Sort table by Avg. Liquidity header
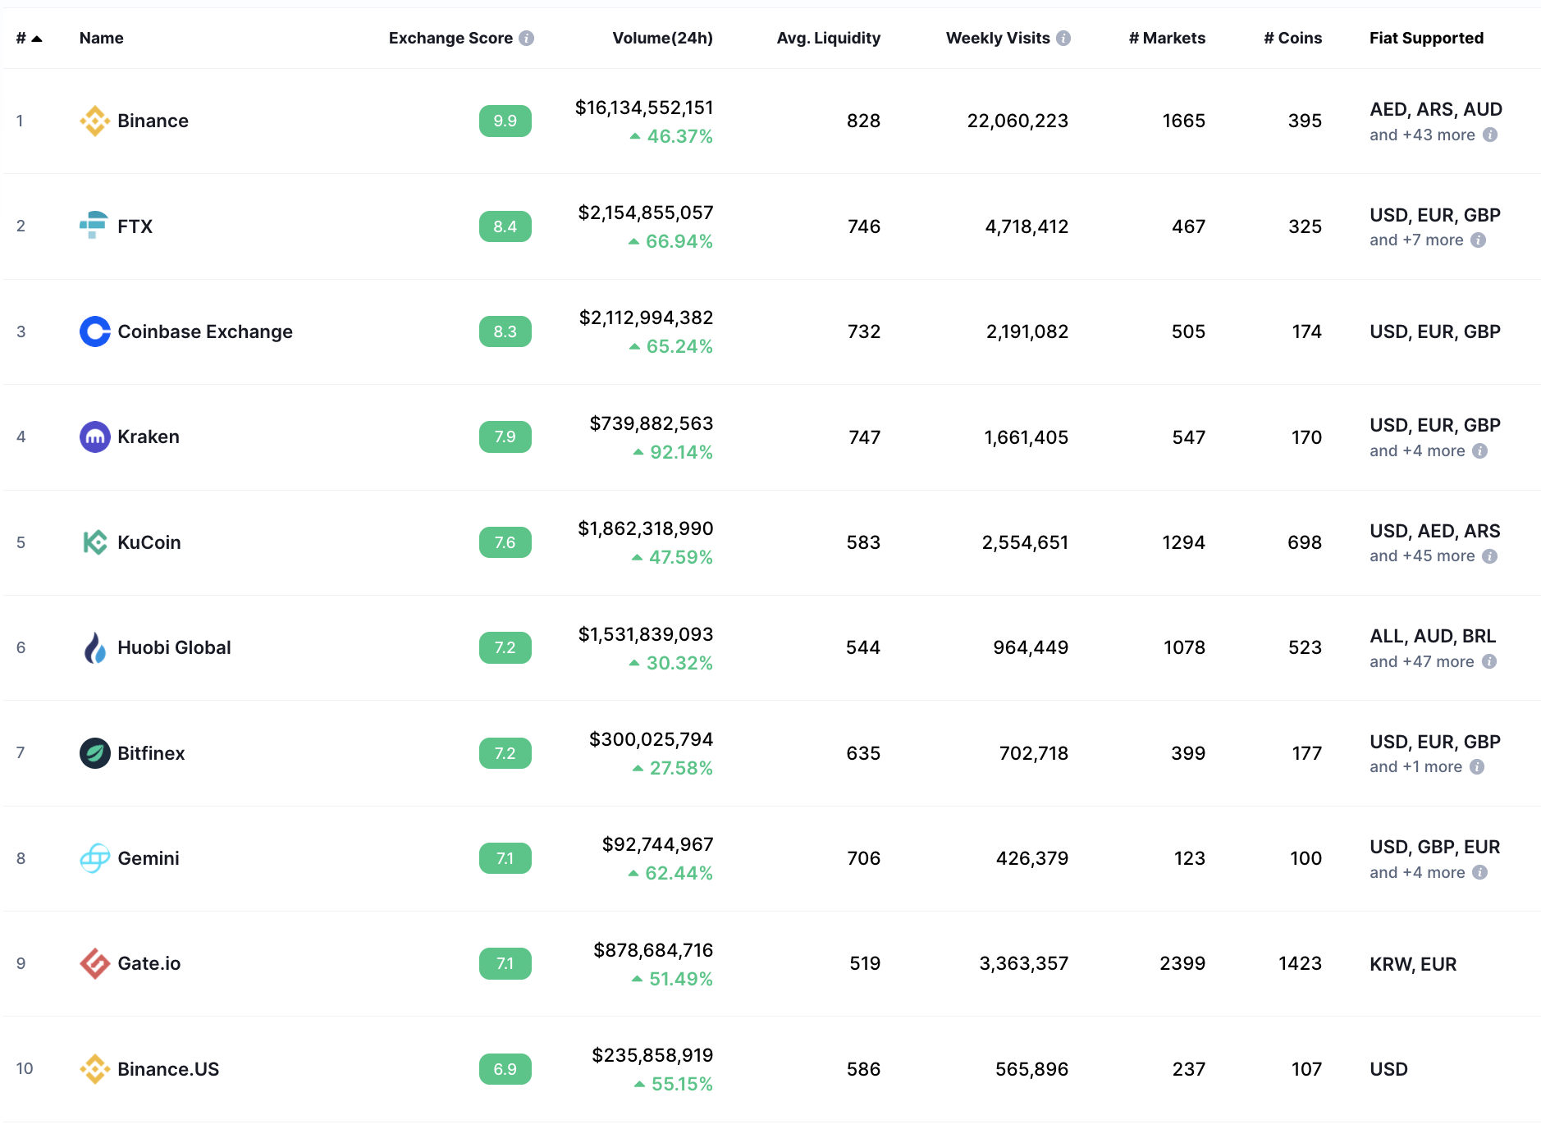1541x1129 pixels. [829, 38]
